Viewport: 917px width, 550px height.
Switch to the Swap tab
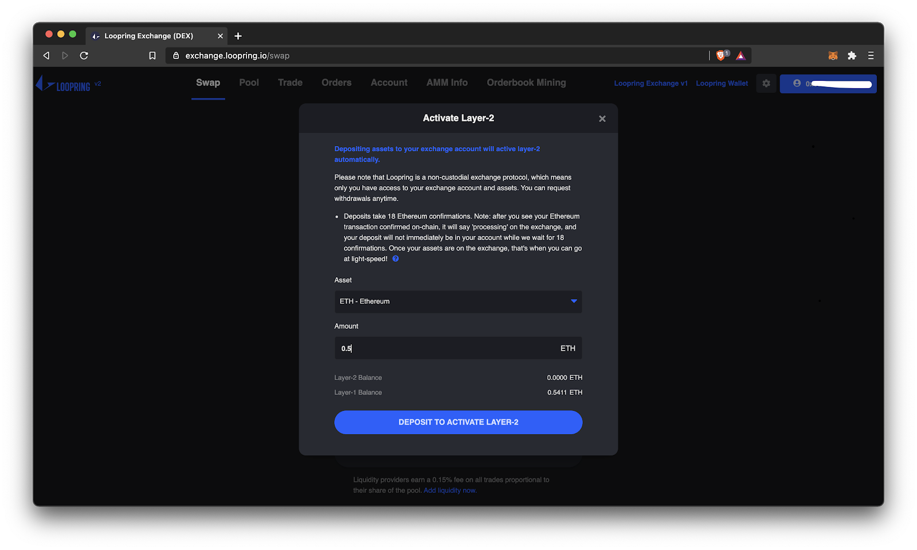pyautogui.click(x=208, y=83)
